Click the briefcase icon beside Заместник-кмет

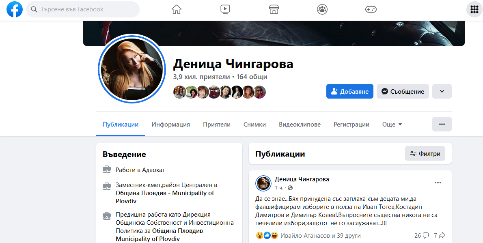107,186
